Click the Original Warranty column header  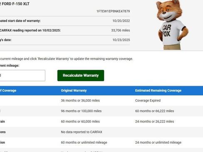(74, 91)
